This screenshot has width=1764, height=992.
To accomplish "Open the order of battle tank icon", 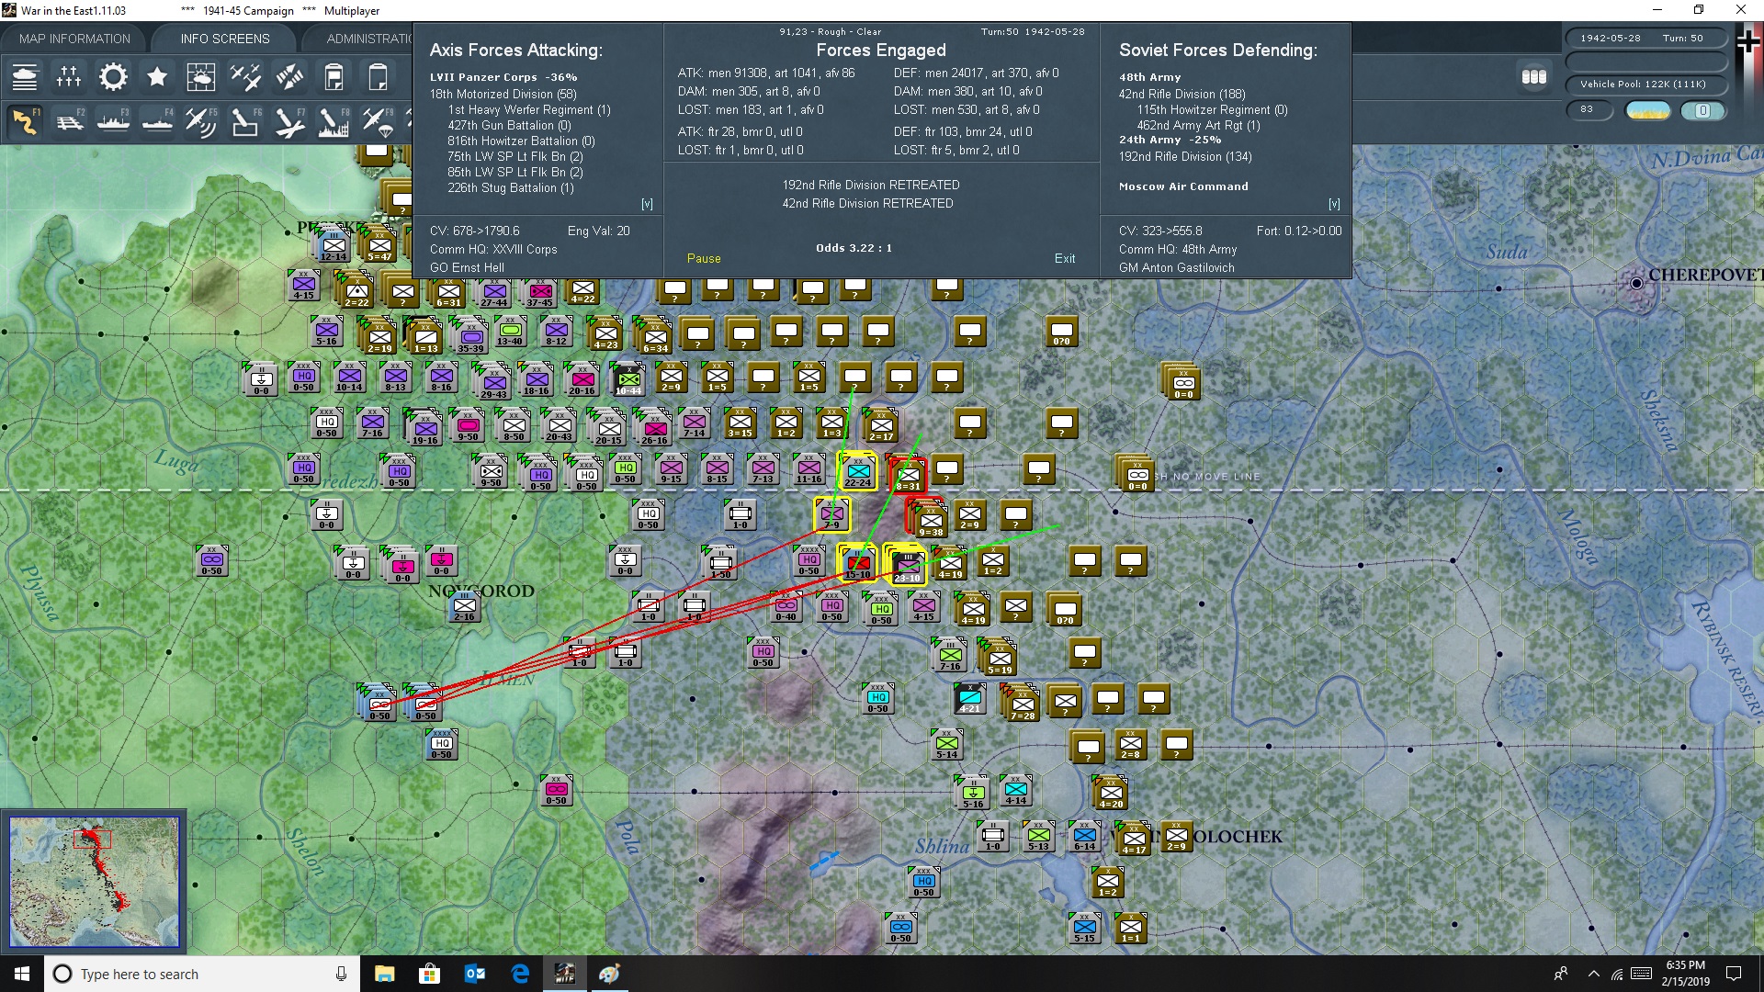I will pos(25,77).
